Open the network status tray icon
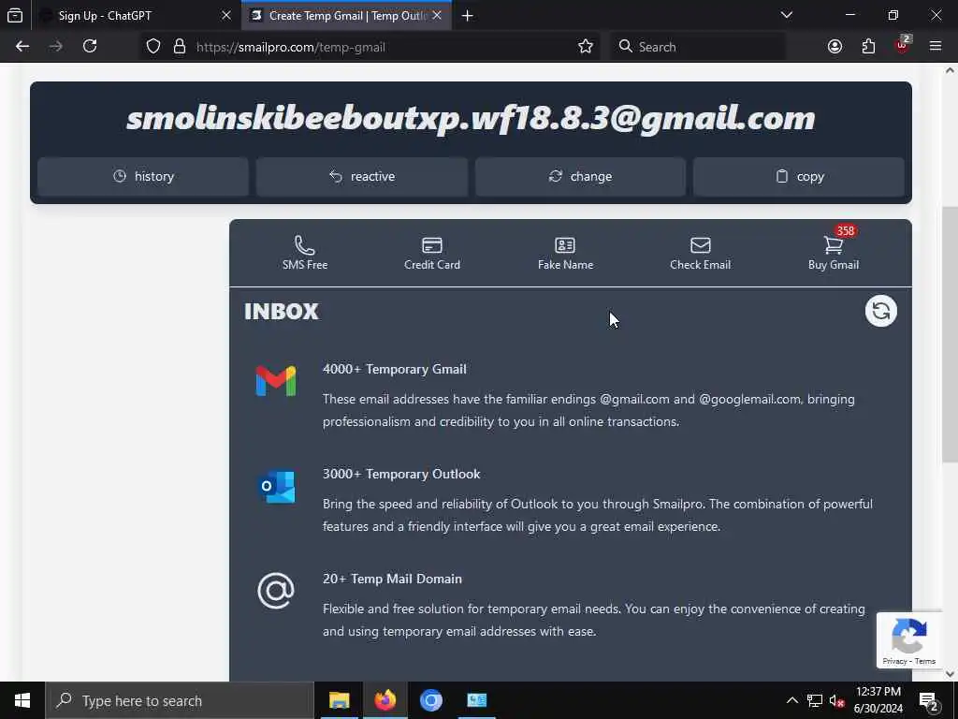 (x=815, y=700)
